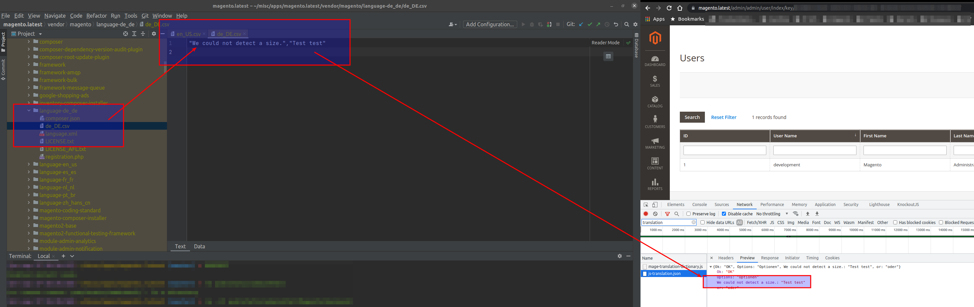Image resolution: width=974 pixels, height=307 pixels.
Task: Stop recording network log (red record button)
Action: 645,213
